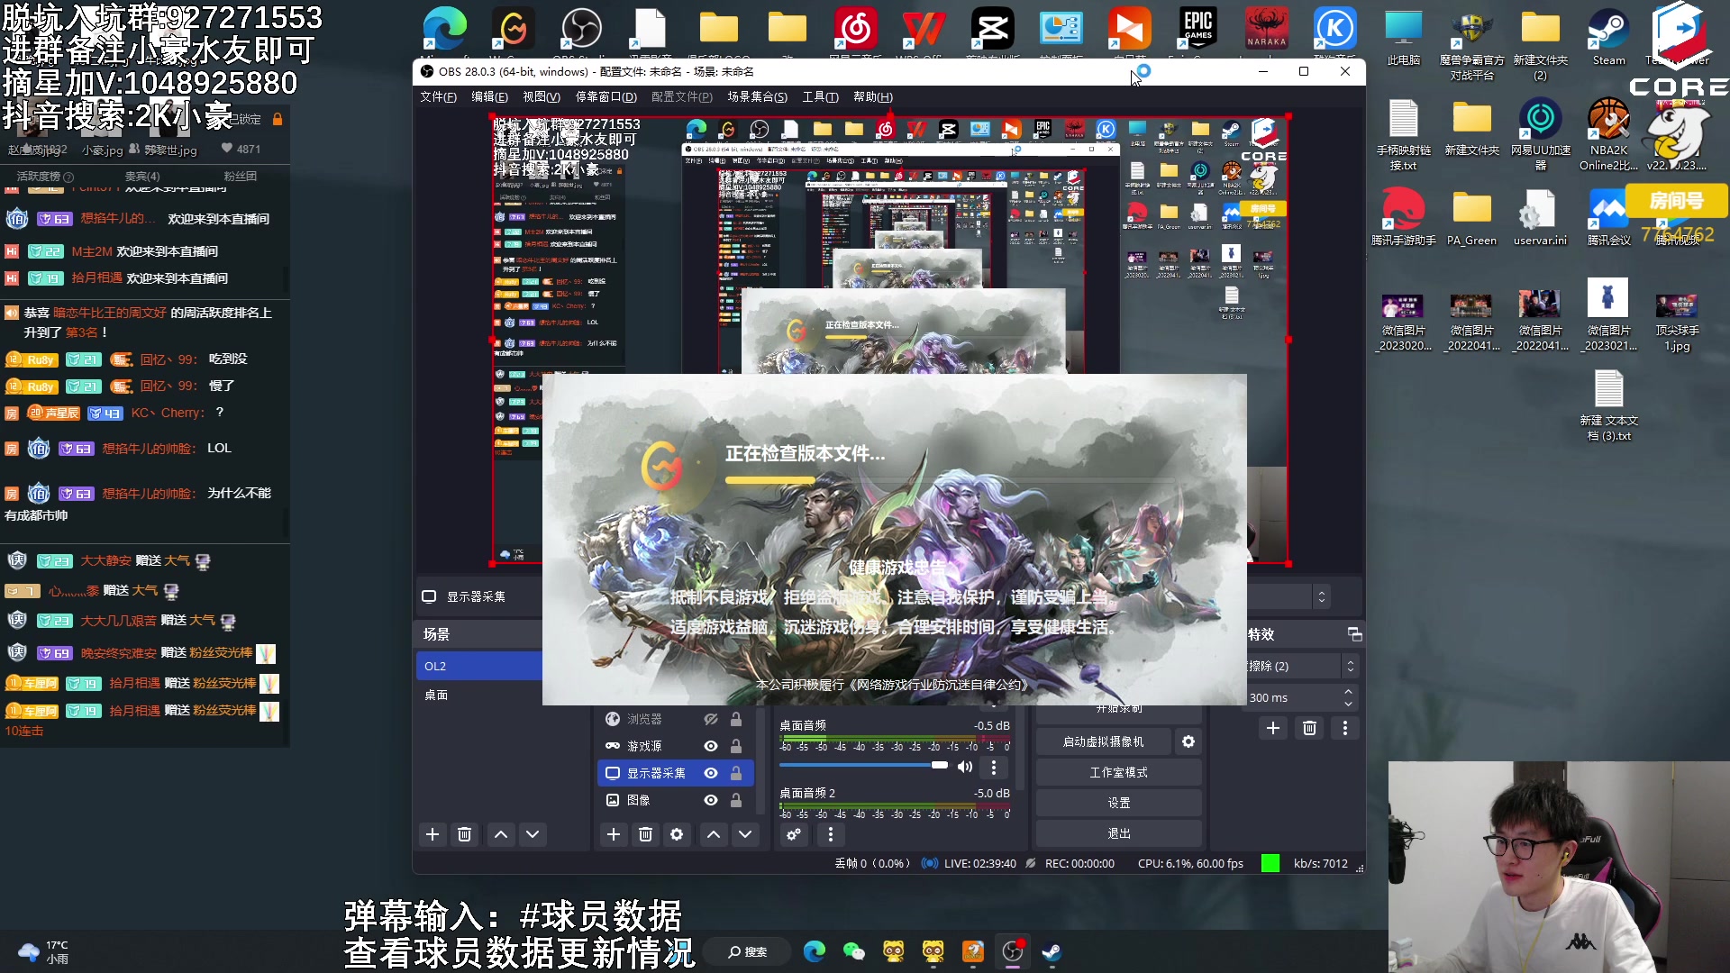1730x973 pixels.
Task: Open transition properties three-dot menu
Action: point(1345,728)
